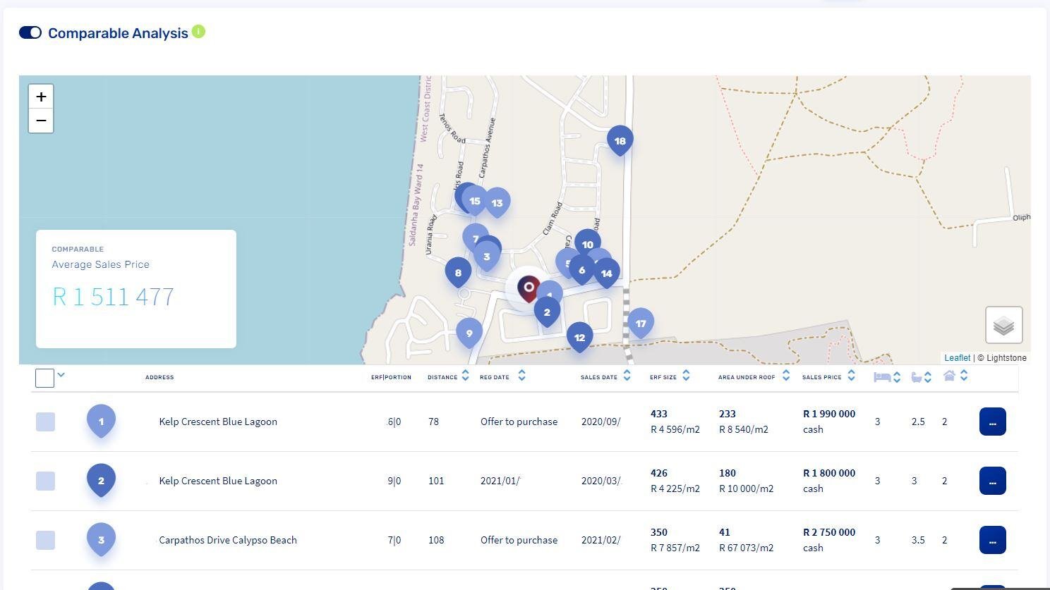The width and height of the screenshot is (1050, 590).
Task: Select map marker number 12
Action: click(579, 337)
